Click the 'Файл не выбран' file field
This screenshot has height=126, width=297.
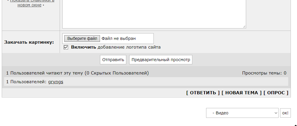click(x=119, y=39)
